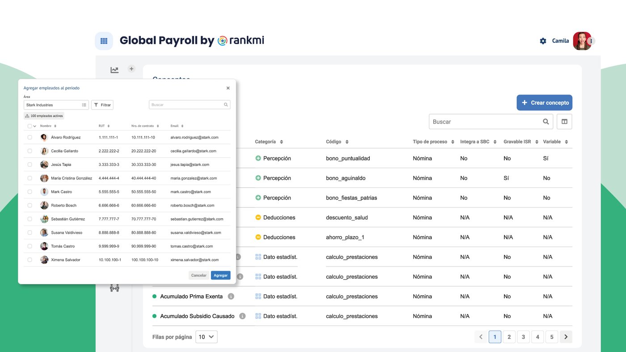Image resolution: width=626 pixels, height=352 pixels.
Task: Open the Filas por página dropdown
Action: [x=206, y=337]
